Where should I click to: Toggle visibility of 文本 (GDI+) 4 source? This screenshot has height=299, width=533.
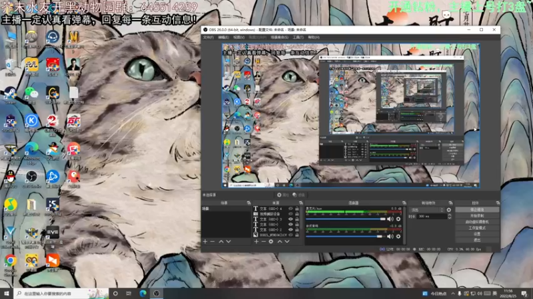290,209
